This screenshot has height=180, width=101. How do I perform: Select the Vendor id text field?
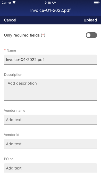(50, 144)
